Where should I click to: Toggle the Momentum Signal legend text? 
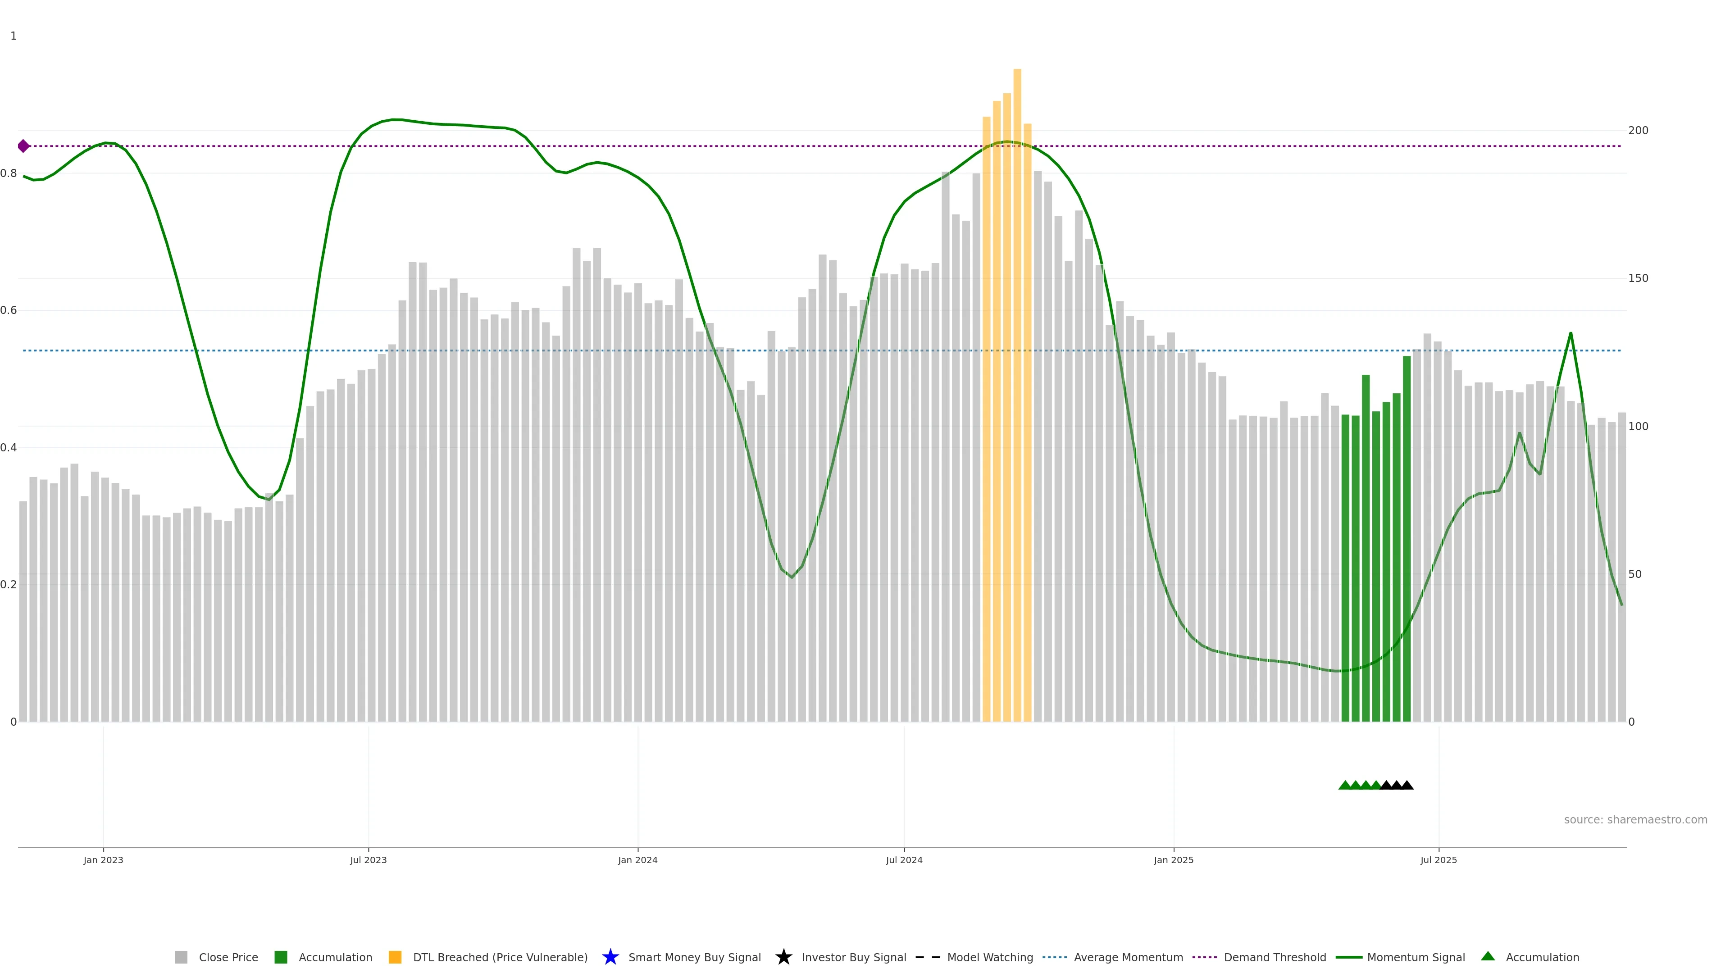1416,957
